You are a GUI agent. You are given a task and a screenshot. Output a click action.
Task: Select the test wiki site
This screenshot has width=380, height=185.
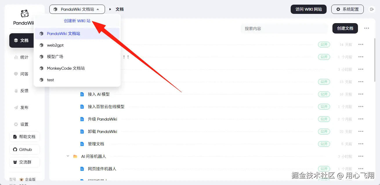point(77,80)
